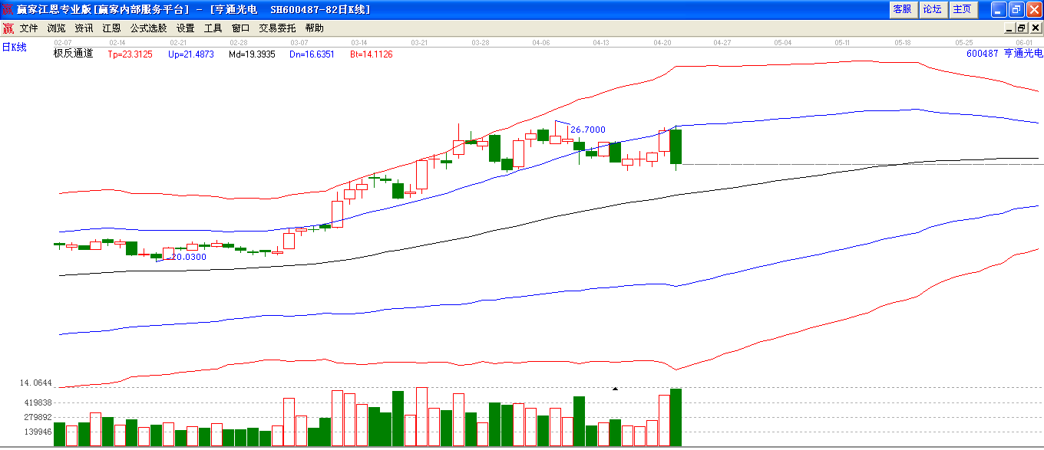This screenshot has width=1044, height=450.
Task: Click the 06-01 date on time axis
Action: [1024, 42]
